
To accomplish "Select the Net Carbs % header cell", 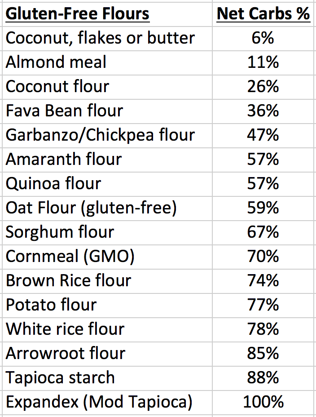I will [x=264, y=14].
